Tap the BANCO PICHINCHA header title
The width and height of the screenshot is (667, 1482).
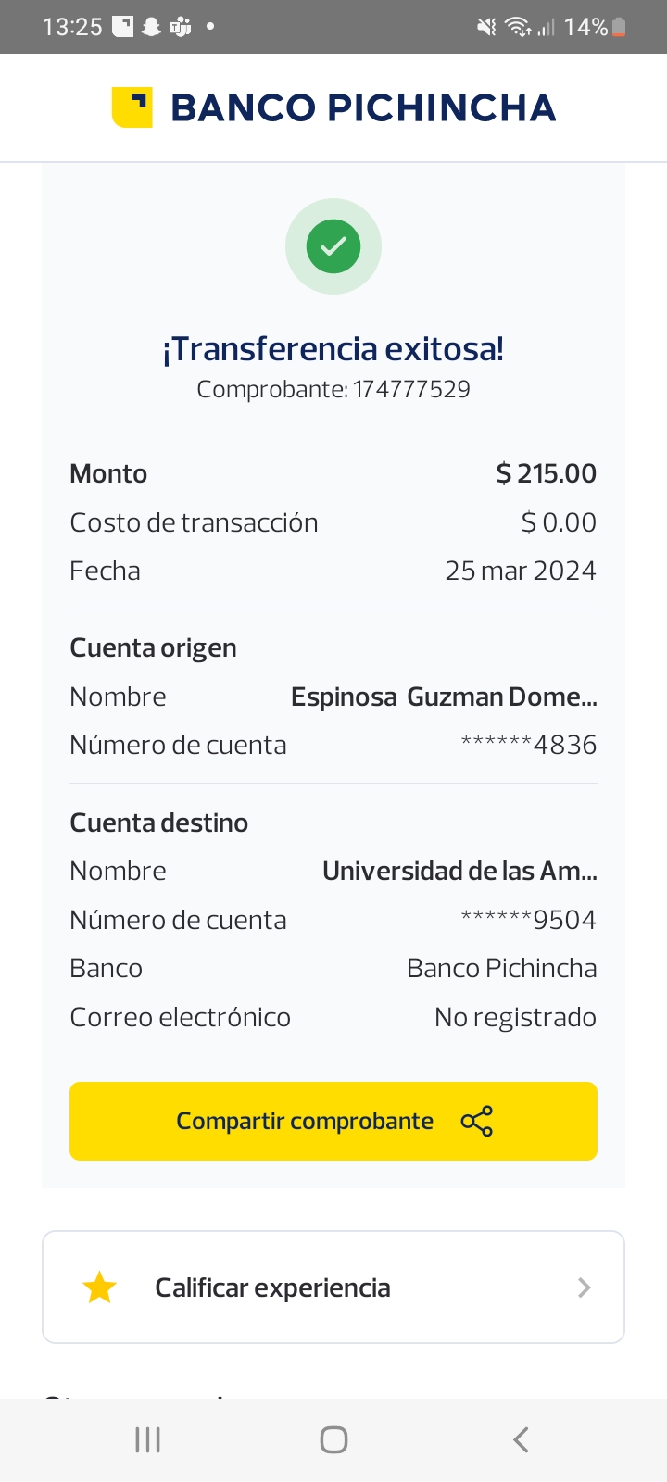[x=363, y=107]
